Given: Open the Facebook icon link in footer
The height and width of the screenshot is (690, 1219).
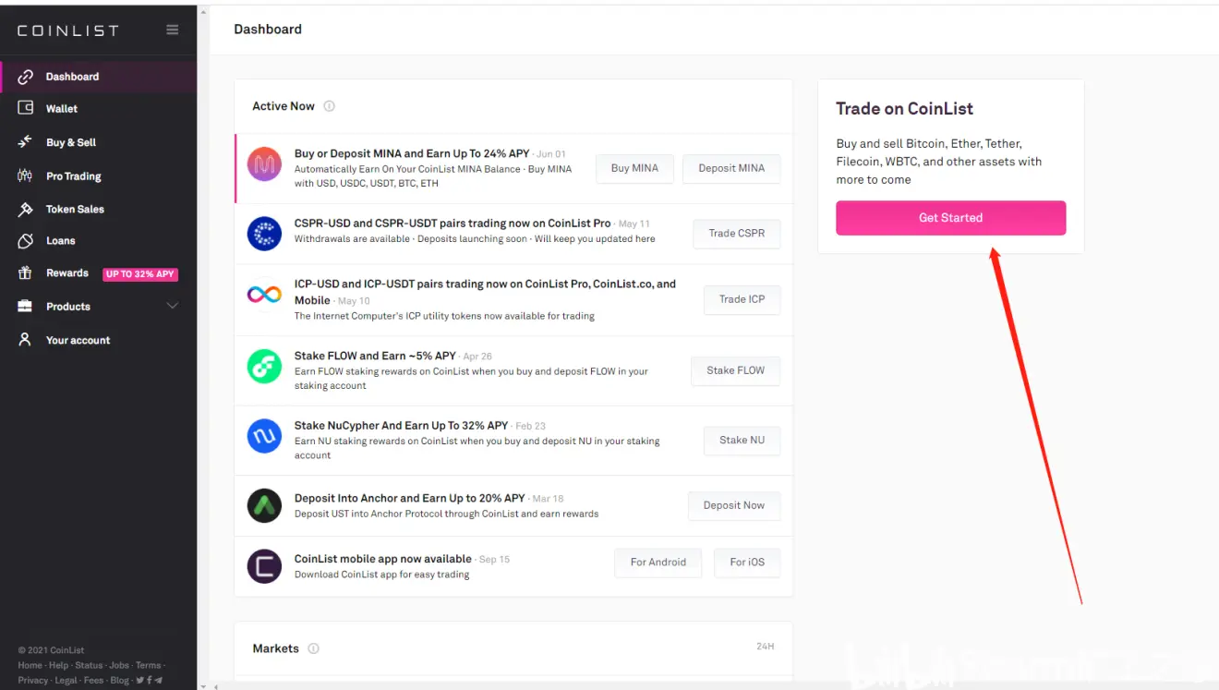Looking at the screenshot, I should click(x=150, y=680).
